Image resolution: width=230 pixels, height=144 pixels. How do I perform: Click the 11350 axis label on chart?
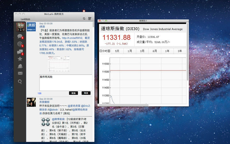pyautogui.click(x=106, y=96)
